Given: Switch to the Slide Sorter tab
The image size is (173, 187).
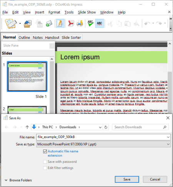Looking at the screenshot, I should point(71,37).
